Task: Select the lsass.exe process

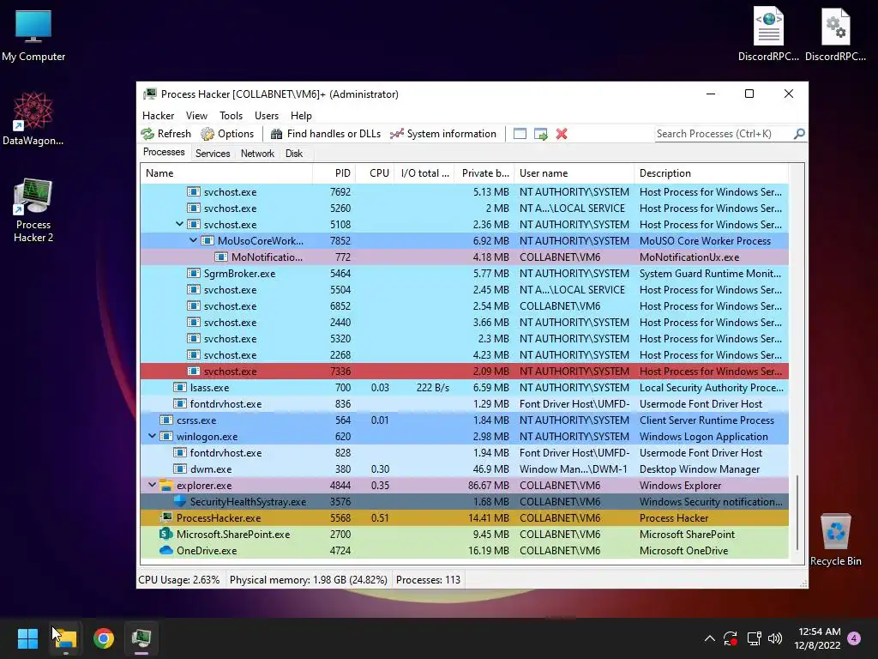Action: point(464,387)
